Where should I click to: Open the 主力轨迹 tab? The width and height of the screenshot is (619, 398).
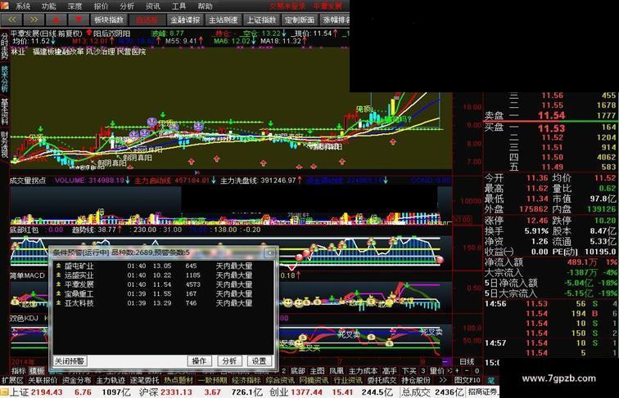[111, 380]
